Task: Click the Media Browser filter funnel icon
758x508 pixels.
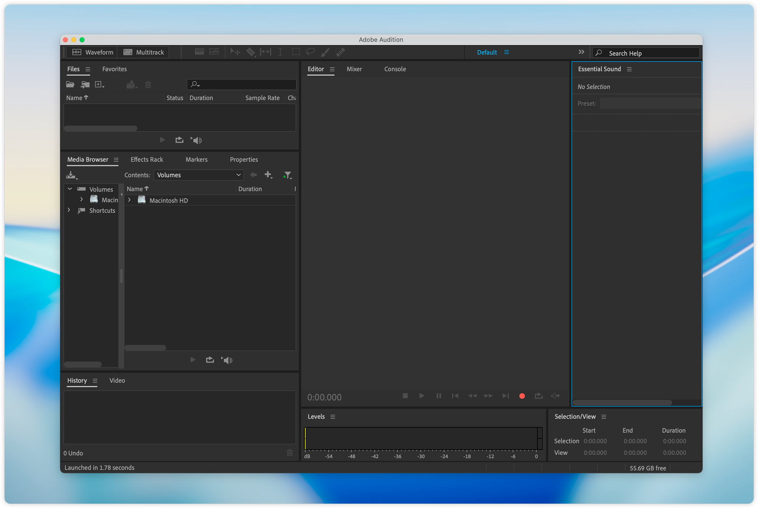Action: (x=287, y=175)
